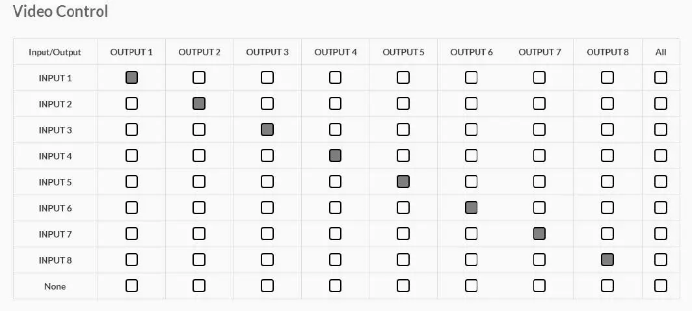Select INPUT 3 for OUTPUT 5
This screenshot has height=311, width=692.
coord(403,129)
